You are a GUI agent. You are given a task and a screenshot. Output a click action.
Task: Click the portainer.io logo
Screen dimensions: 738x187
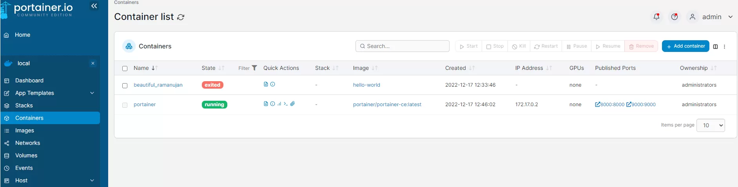(37, 10)
